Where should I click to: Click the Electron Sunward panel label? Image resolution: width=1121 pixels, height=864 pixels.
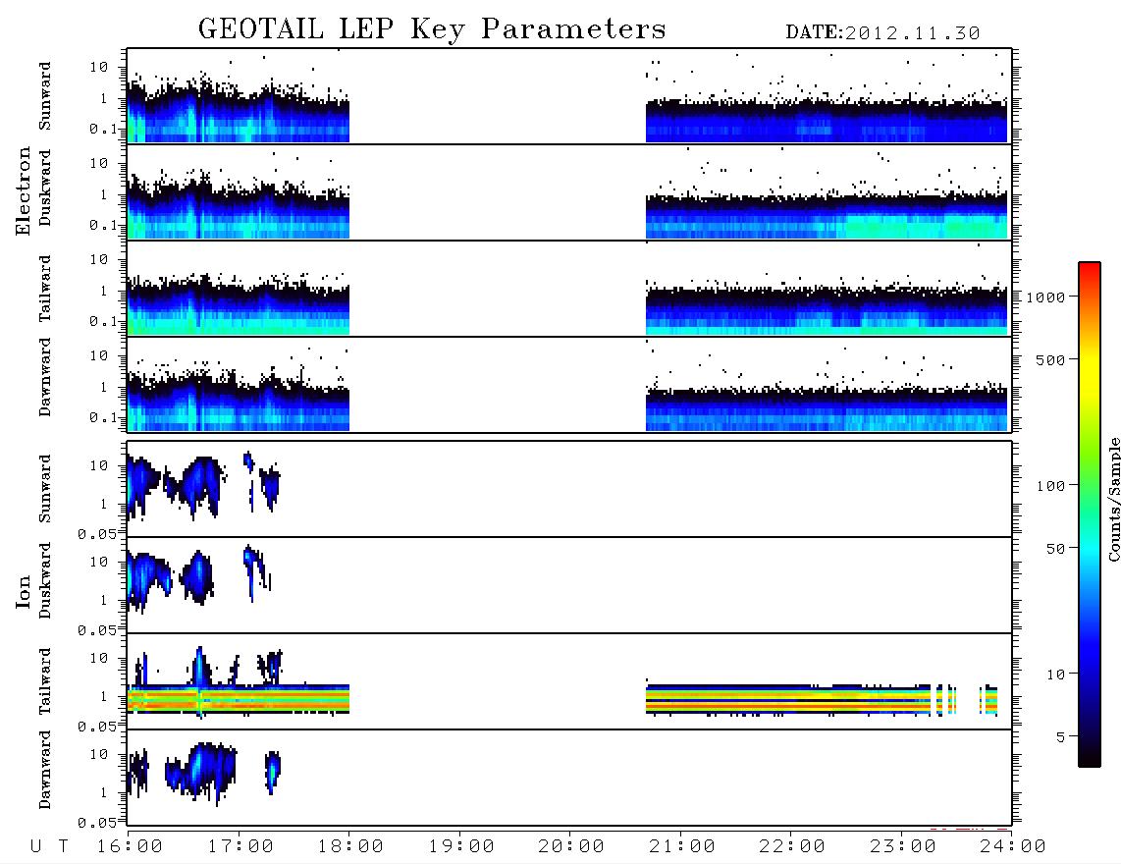45,96
